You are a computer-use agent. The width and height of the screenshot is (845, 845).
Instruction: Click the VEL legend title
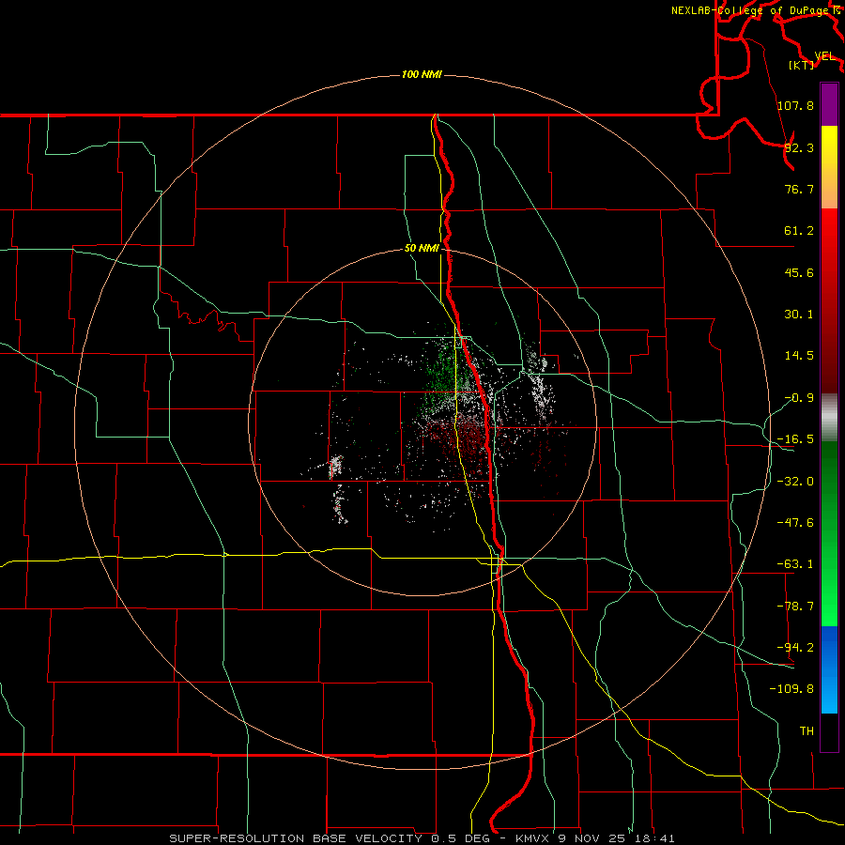point(824,56)
